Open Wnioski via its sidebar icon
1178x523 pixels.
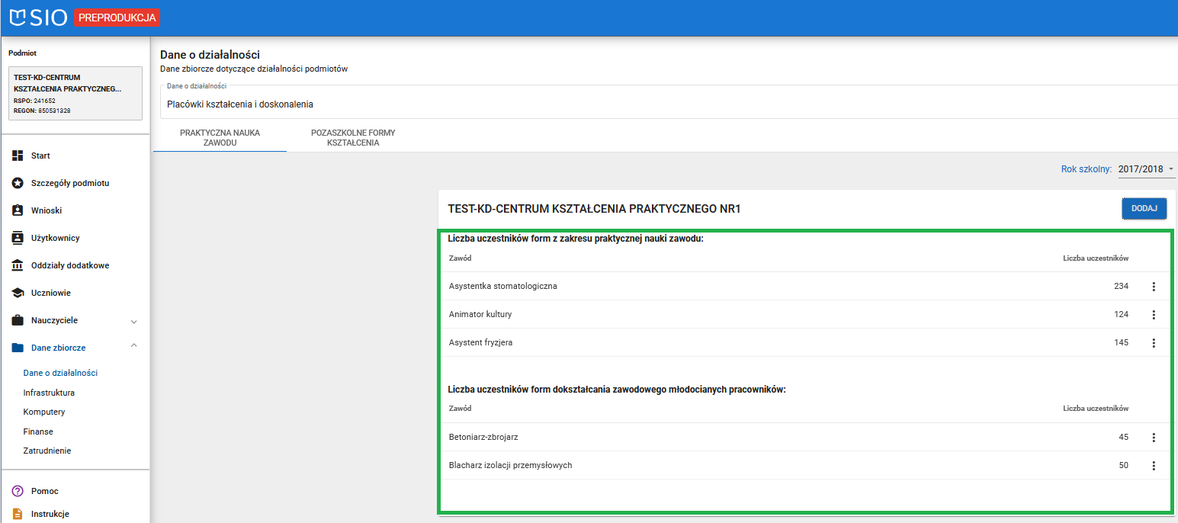pyautogui.click(x=18, y=210)
